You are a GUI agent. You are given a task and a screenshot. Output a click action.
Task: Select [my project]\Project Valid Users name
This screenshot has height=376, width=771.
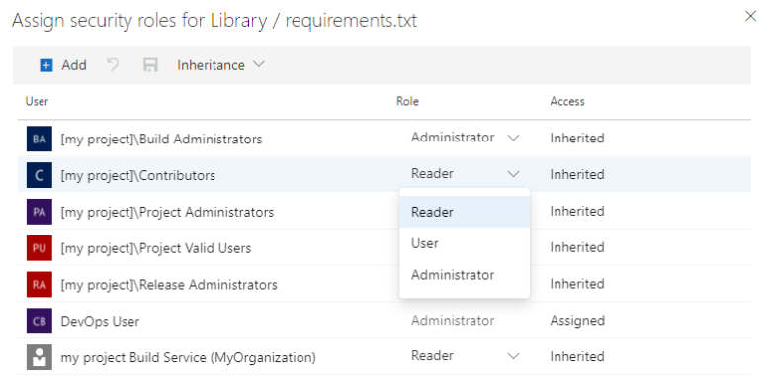pyautogui.click(x=156, y=248)
